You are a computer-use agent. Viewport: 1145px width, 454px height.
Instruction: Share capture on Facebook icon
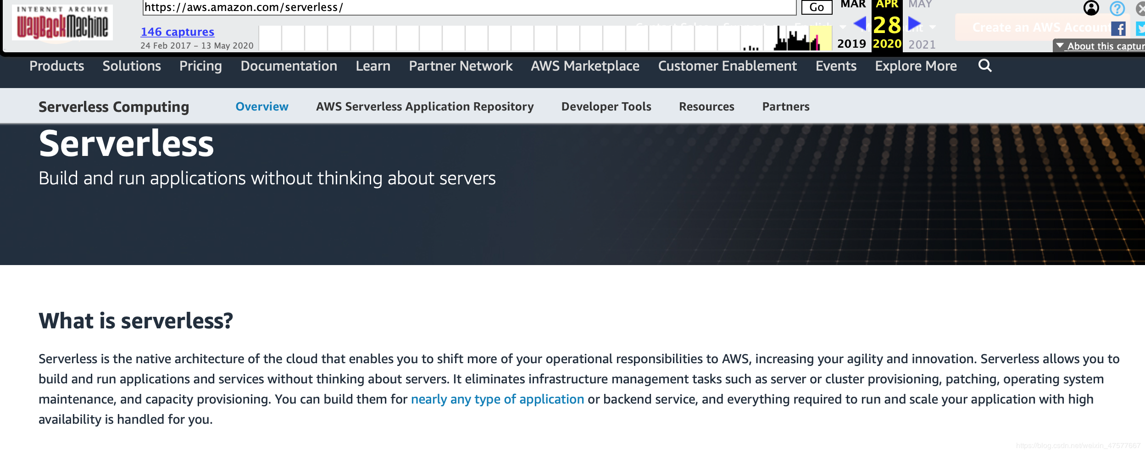coord(1118,29)
